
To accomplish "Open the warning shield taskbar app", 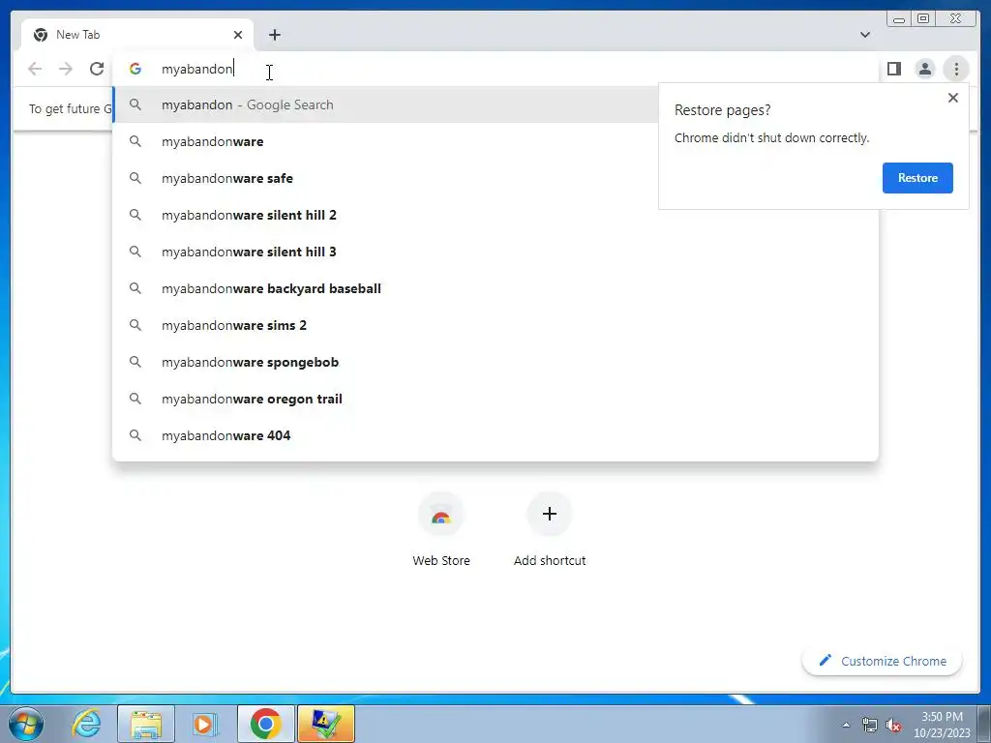I will [x=325, y=724].
